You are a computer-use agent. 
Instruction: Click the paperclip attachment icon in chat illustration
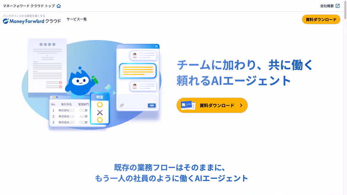pyautogui.click(x=122, y=105)
